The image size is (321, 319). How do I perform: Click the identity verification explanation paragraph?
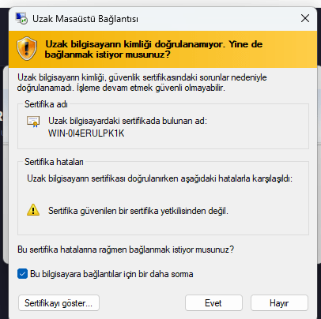click(142, 82)
